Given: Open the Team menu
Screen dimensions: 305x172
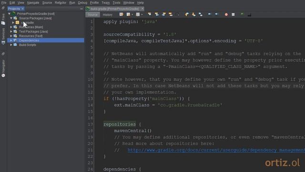Looking at the screenshot, I should [106, 3].
